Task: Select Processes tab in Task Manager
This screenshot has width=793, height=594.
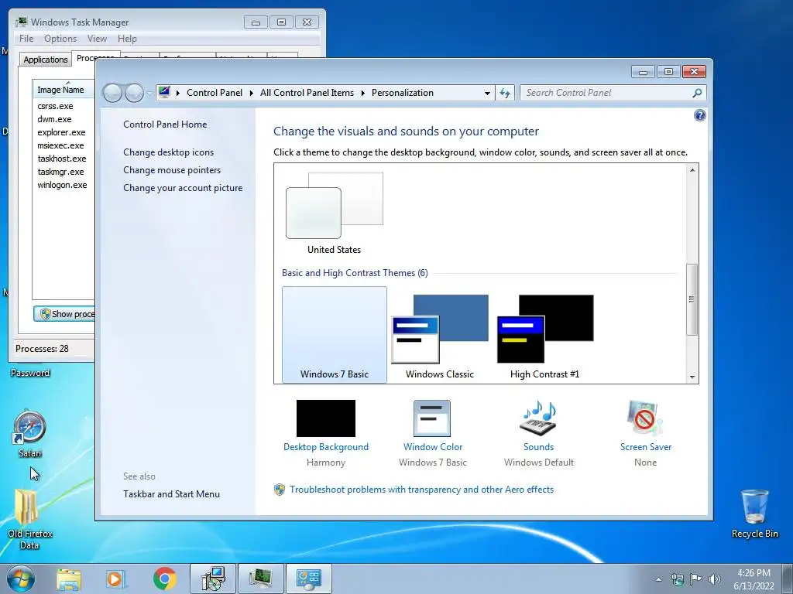Action: [x=95, y=57]
